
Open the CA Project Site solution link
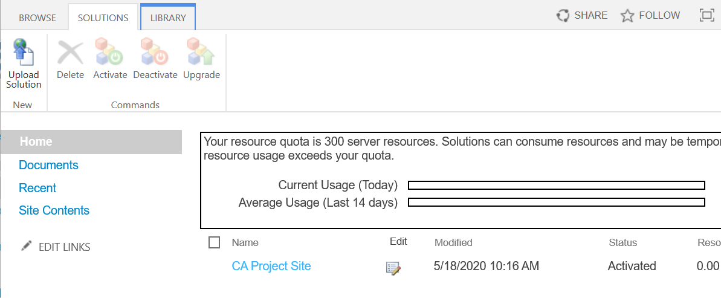tap(271, 266)
